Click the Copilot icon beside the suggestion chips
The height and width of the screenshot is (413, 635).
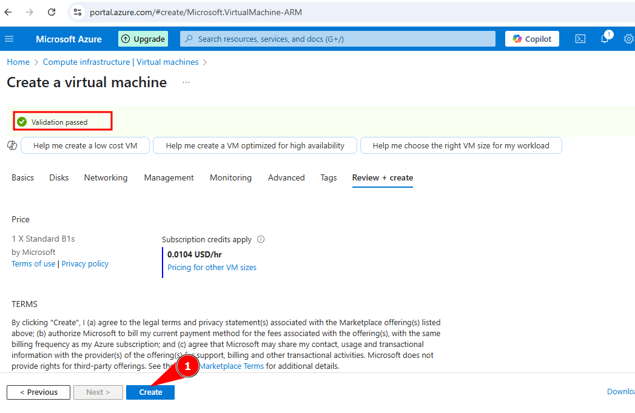(x=12, y=145)
